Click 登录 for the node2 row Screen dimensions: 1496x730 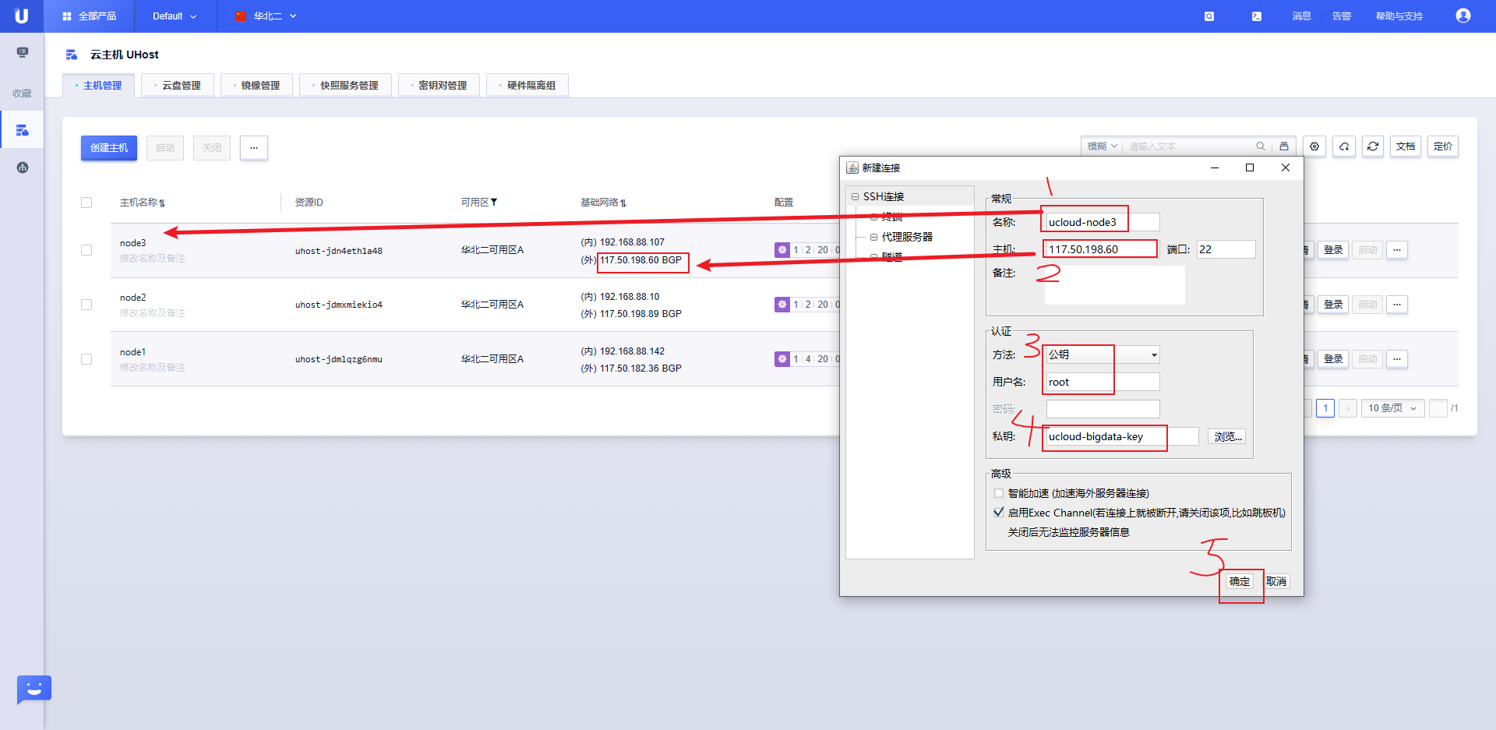coord(1333,305)
